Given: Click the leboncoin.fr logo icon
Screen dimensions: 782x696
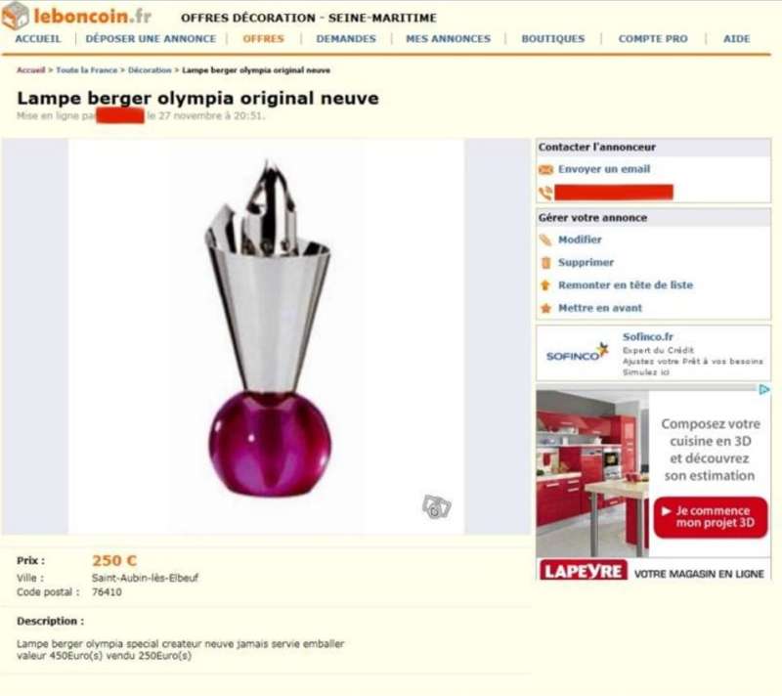Looking at the screenshot, I should (x=15, y=15).
